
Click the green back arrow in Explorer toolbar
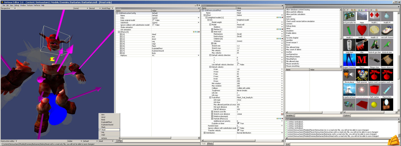[359, 10]
